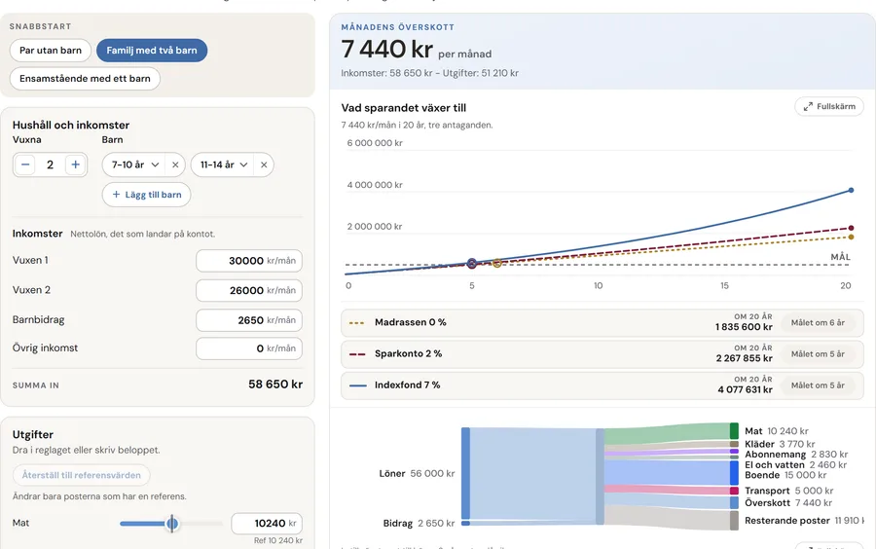Click the pink Transport node in Sankey

(x=734, y=491)
